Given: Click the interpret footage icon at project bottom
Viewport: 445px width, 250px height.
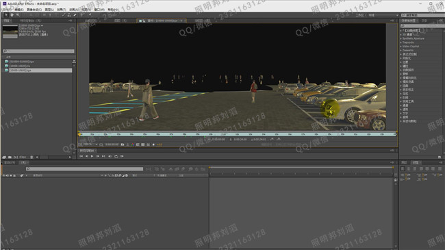Looking at the screenshot, I should (x=4, y=157).
